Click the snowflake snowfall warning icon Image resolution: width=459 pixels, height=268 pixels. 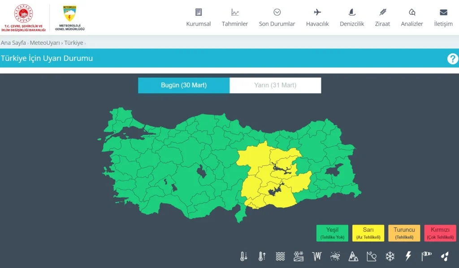point(390,256)
